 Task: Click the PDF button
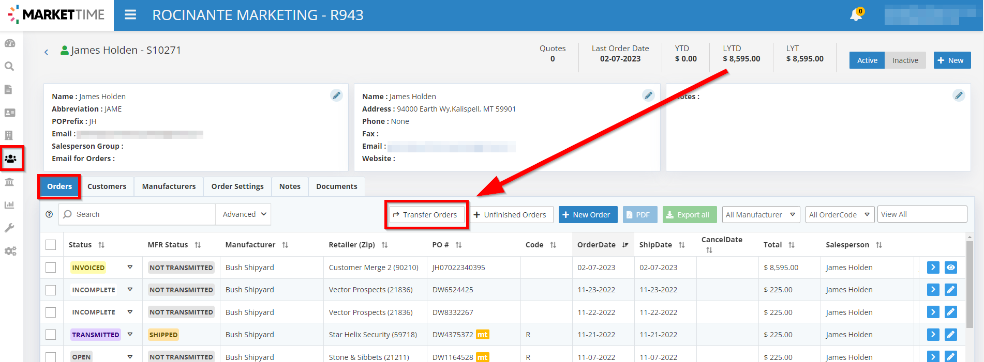640,214
